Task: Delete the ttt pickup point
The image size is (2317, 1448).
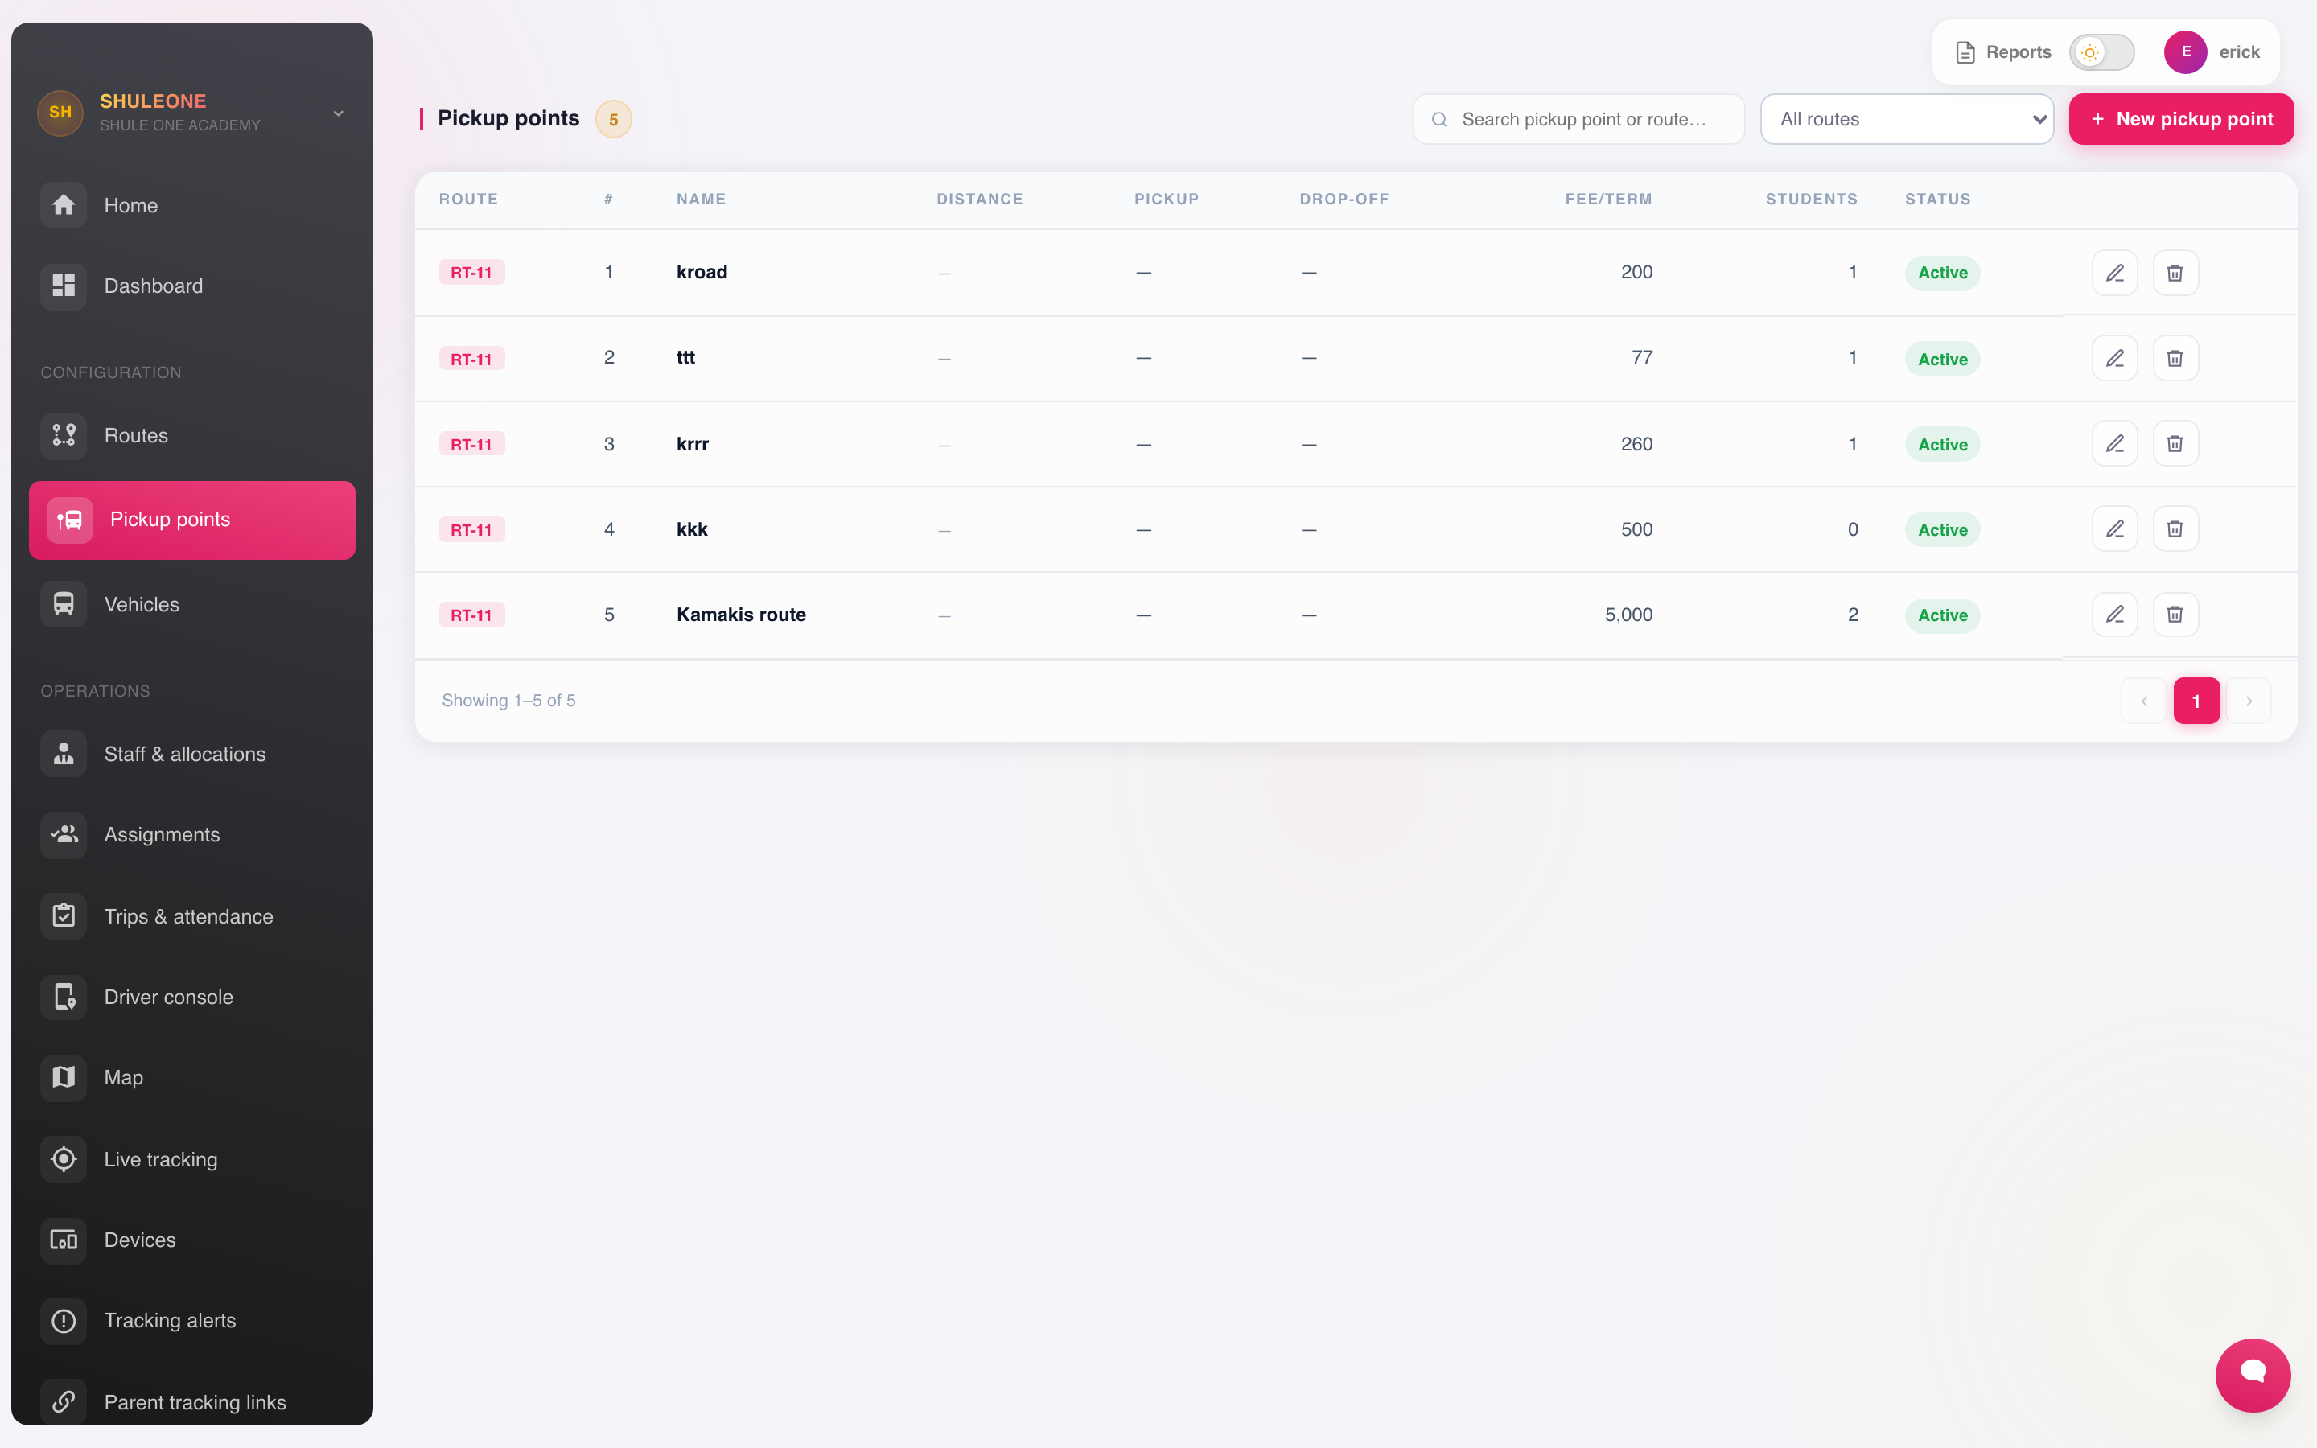Action: click(2175, 358)
